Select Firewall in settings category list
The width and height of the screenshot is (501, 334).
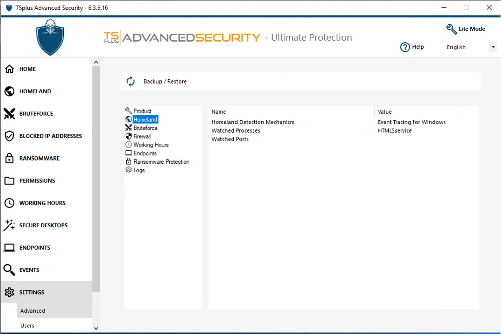142,136
